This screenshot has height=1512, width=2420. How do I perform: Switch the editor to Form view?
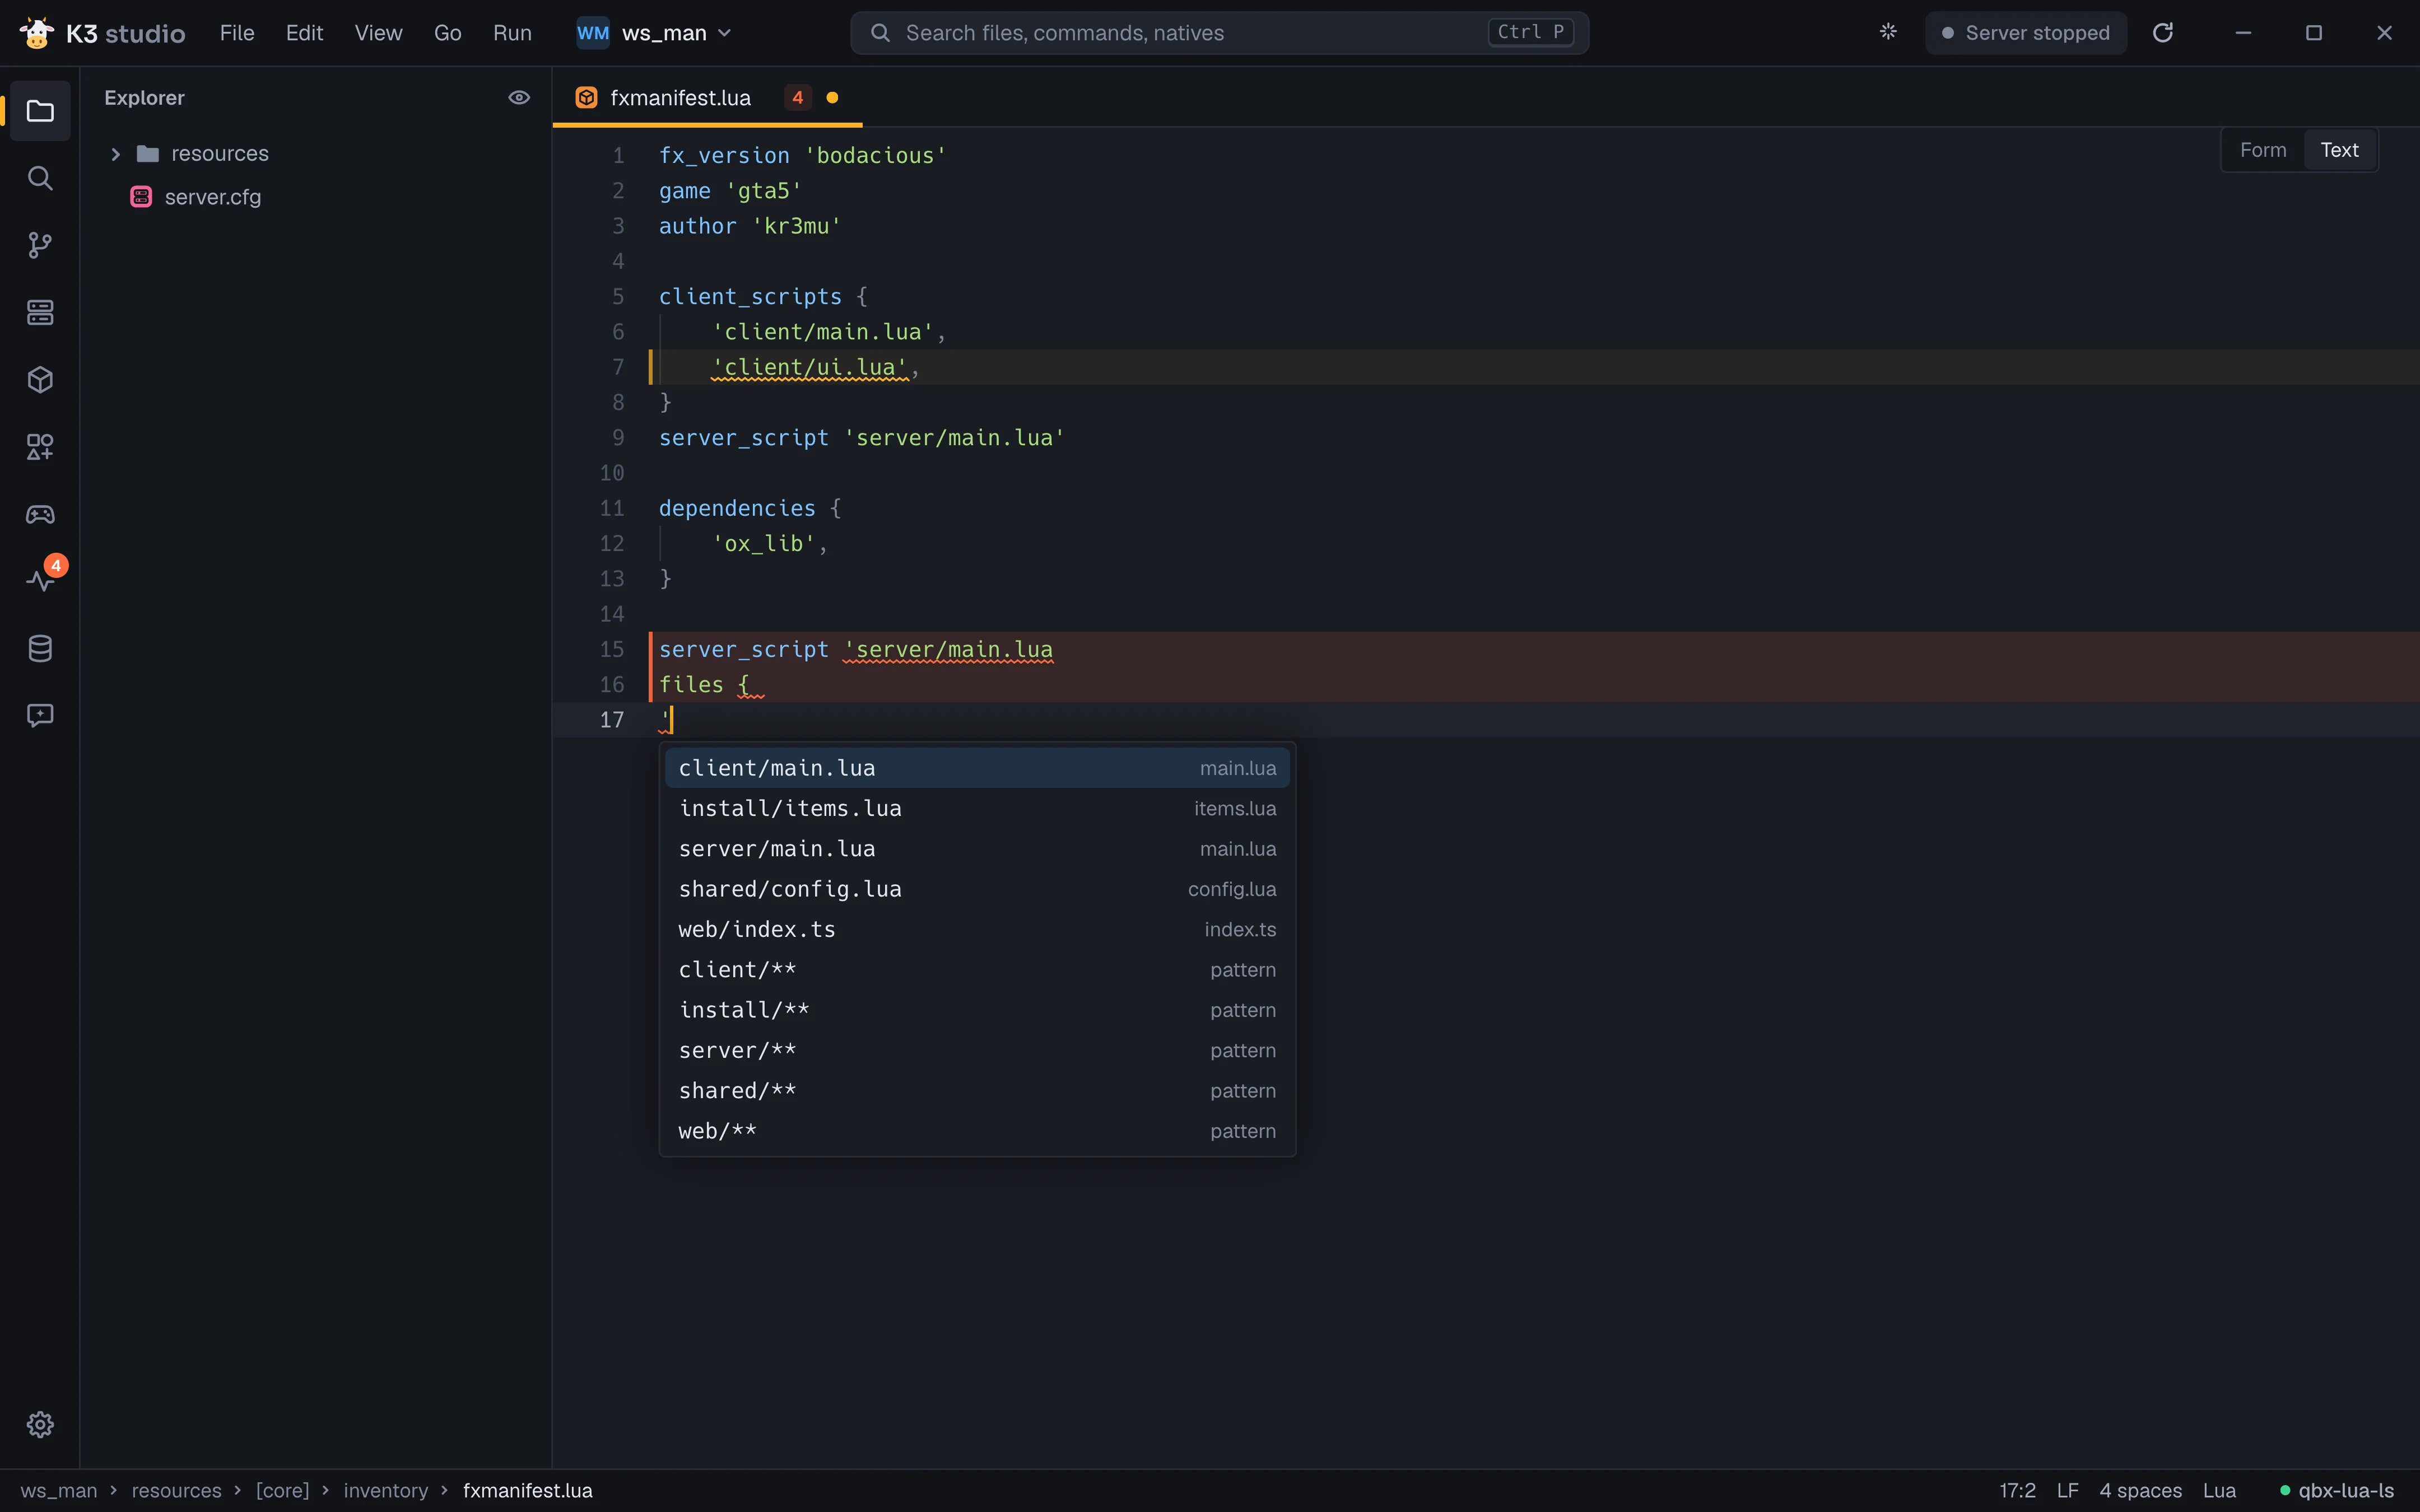click(x=2263, y=150)
